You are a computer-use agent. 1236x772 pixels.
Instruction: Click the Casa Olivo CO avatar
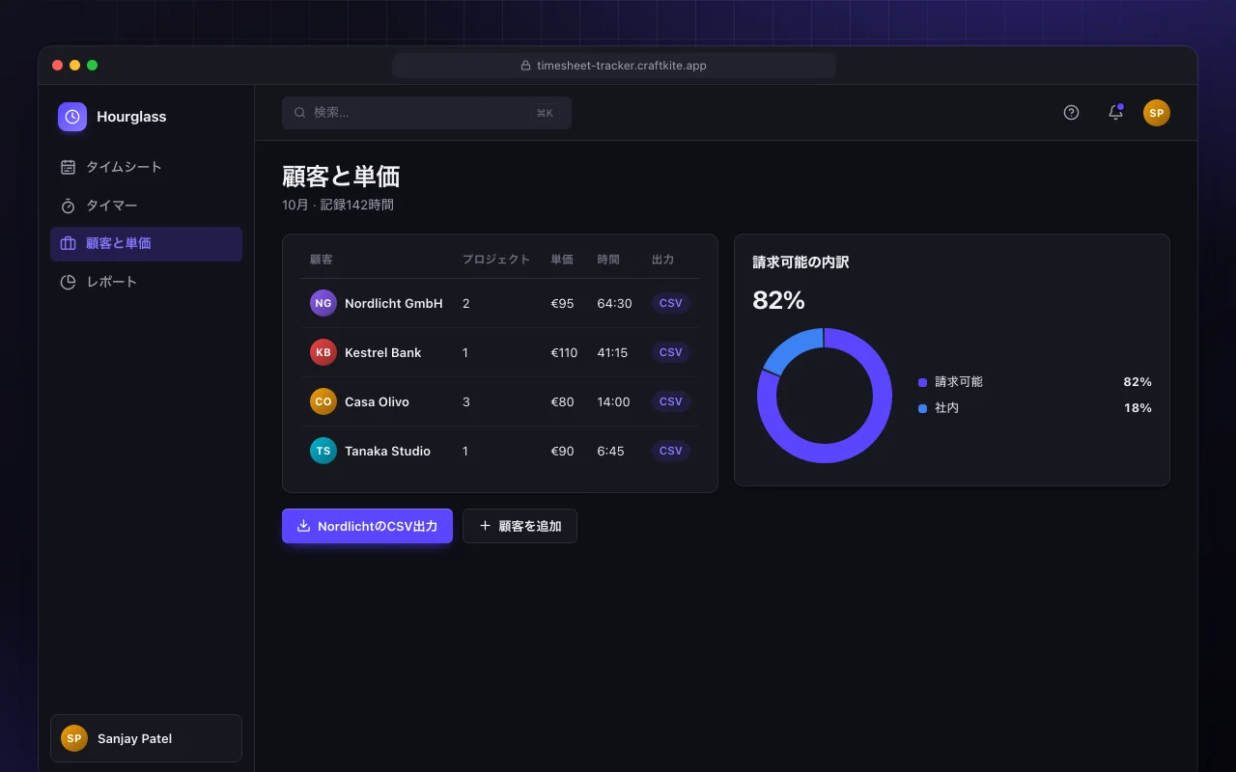(x=323, y=401)
